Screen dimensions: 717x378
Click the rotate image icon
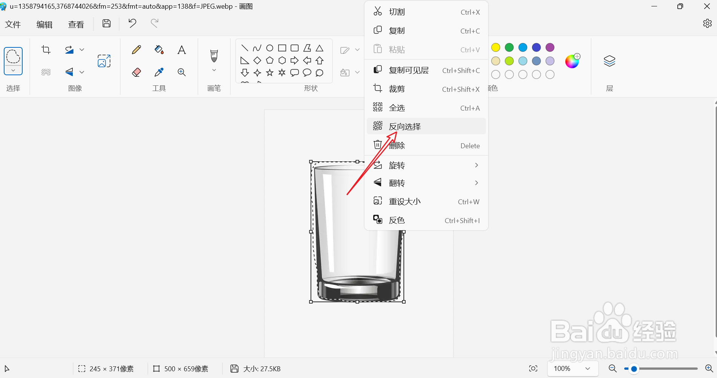pos(69,50)
